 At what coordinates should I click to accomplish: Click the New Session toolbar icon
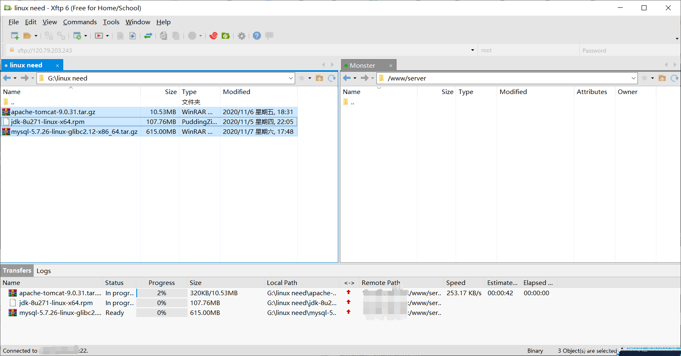click(x=15, y=36)
